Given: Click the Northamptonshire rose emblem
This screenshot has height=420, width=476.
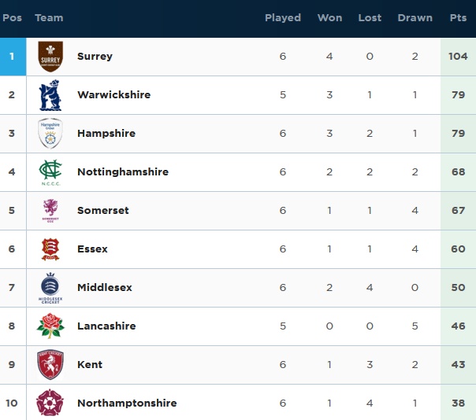Looking at the screenshot, I should click(x=50, y=403).
